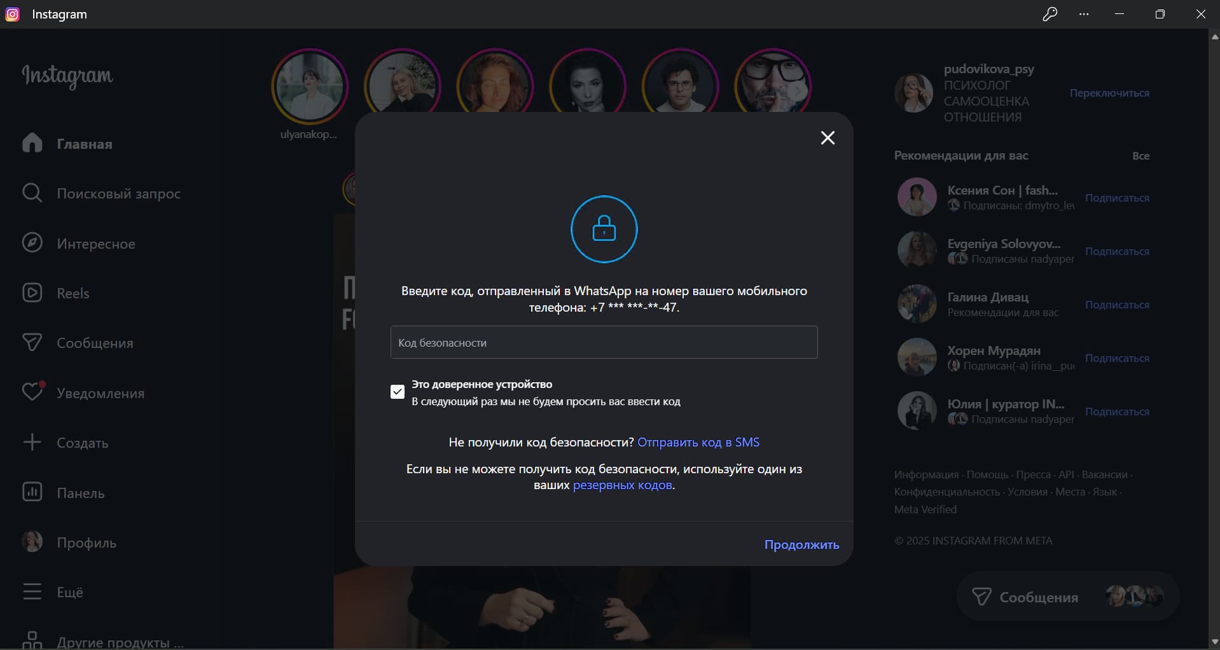Image resolution: width=1220 pixels, height=650 pixels.
Task: Expand all recommendations via Все
Action: point(1140,156)
